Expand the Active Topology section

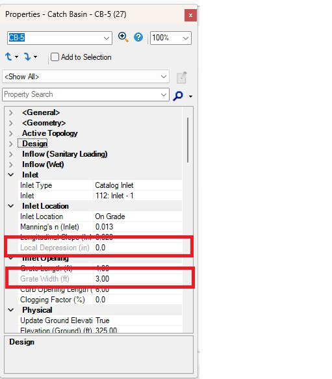pos(10,133)
